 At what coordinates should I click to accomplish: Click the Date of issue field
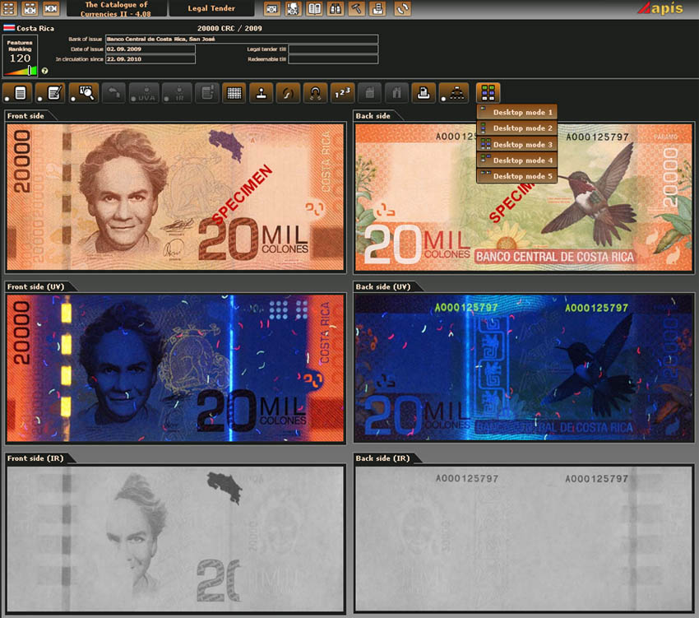(x=150, y=49)
